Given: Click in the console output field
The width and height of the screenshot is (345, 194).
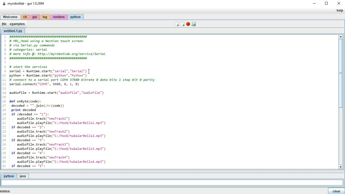Looking at the screenshot, I should click(x=172, y=183).
